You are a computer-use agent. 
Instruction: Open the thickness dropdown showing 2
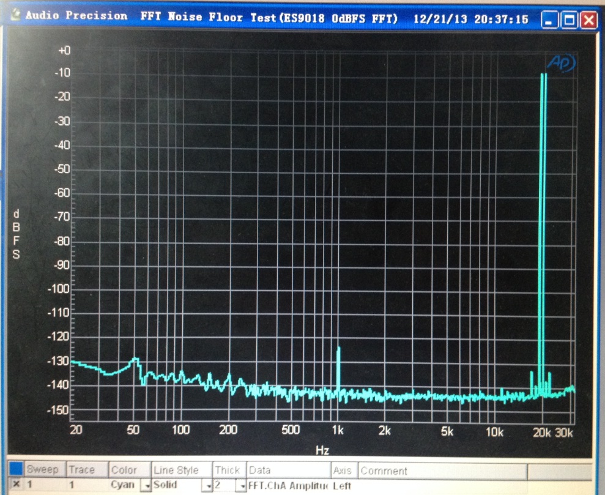pyautogui.click(x=241, y=485)
